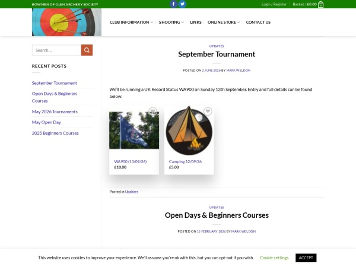Click Updates in Posted in line

point(132,192)
